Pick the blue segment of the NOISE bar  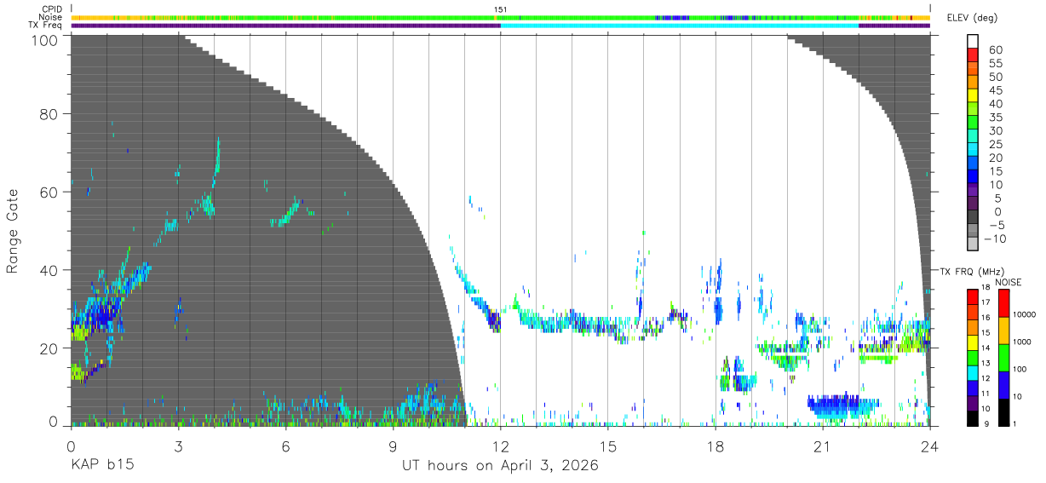pos(1003,385)
